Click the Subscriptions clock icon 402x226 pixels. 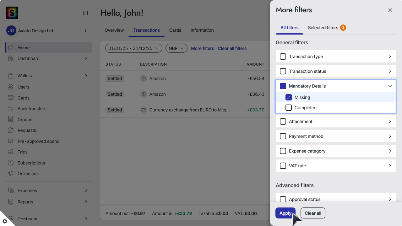[11, 163]
